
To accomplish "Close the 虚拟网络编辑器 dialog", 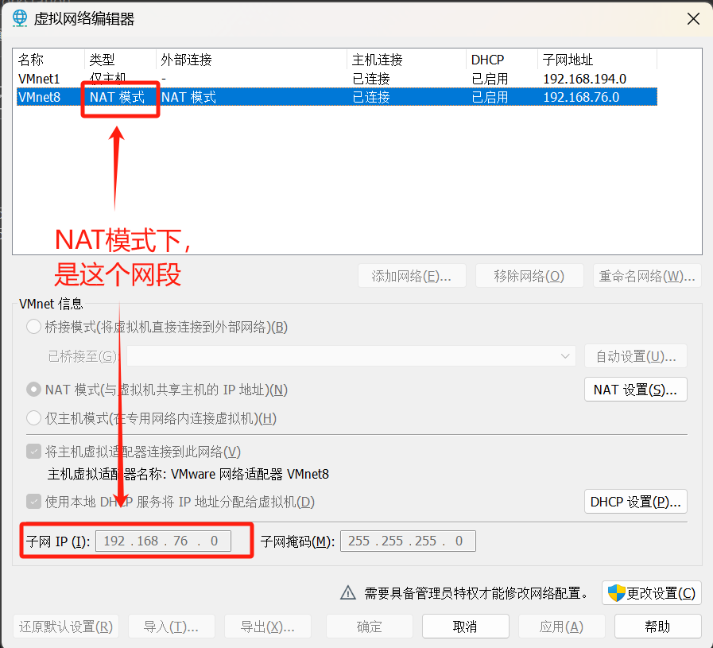I will pyautogui.click(x=693, y=18).
